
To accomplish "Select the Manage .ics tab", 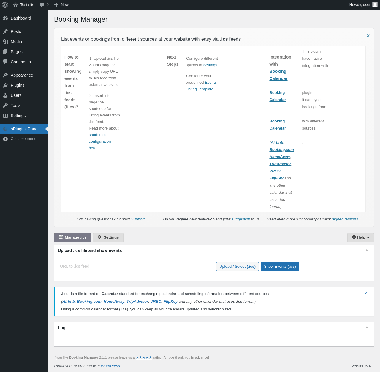I will pos(73,237).
